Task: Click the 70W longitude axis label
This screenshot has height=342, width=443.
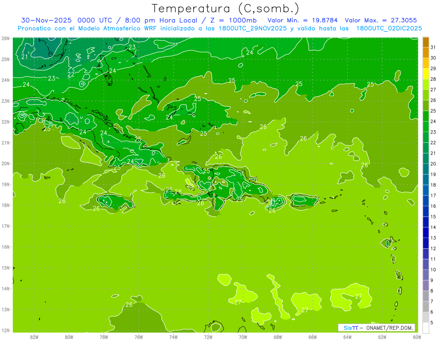Action: 243,337
